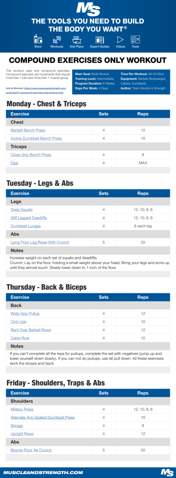Click the Expert Guides icon
The image size is (176, 478).
pyautogui.click(x=100, y=39)
